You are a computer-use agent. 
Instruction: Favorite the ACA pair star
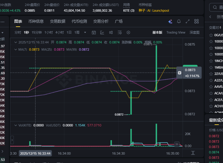point(211,93)
